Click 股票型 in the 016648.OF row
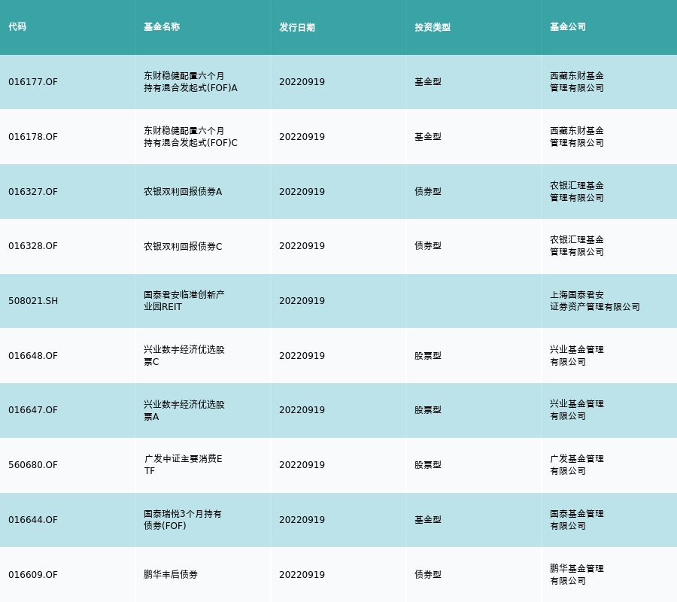Screen dimensions: 677x602 pos(428,355)
